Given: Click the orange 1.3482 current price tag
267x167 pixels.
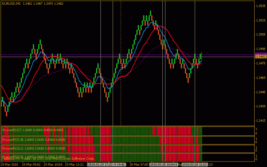Looking at the screenshot, I should [261, 57].
